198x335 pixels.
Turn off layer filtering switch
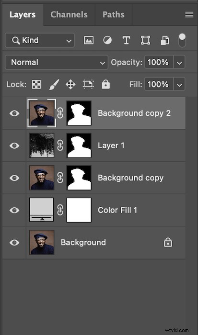(x=182, y=40)
